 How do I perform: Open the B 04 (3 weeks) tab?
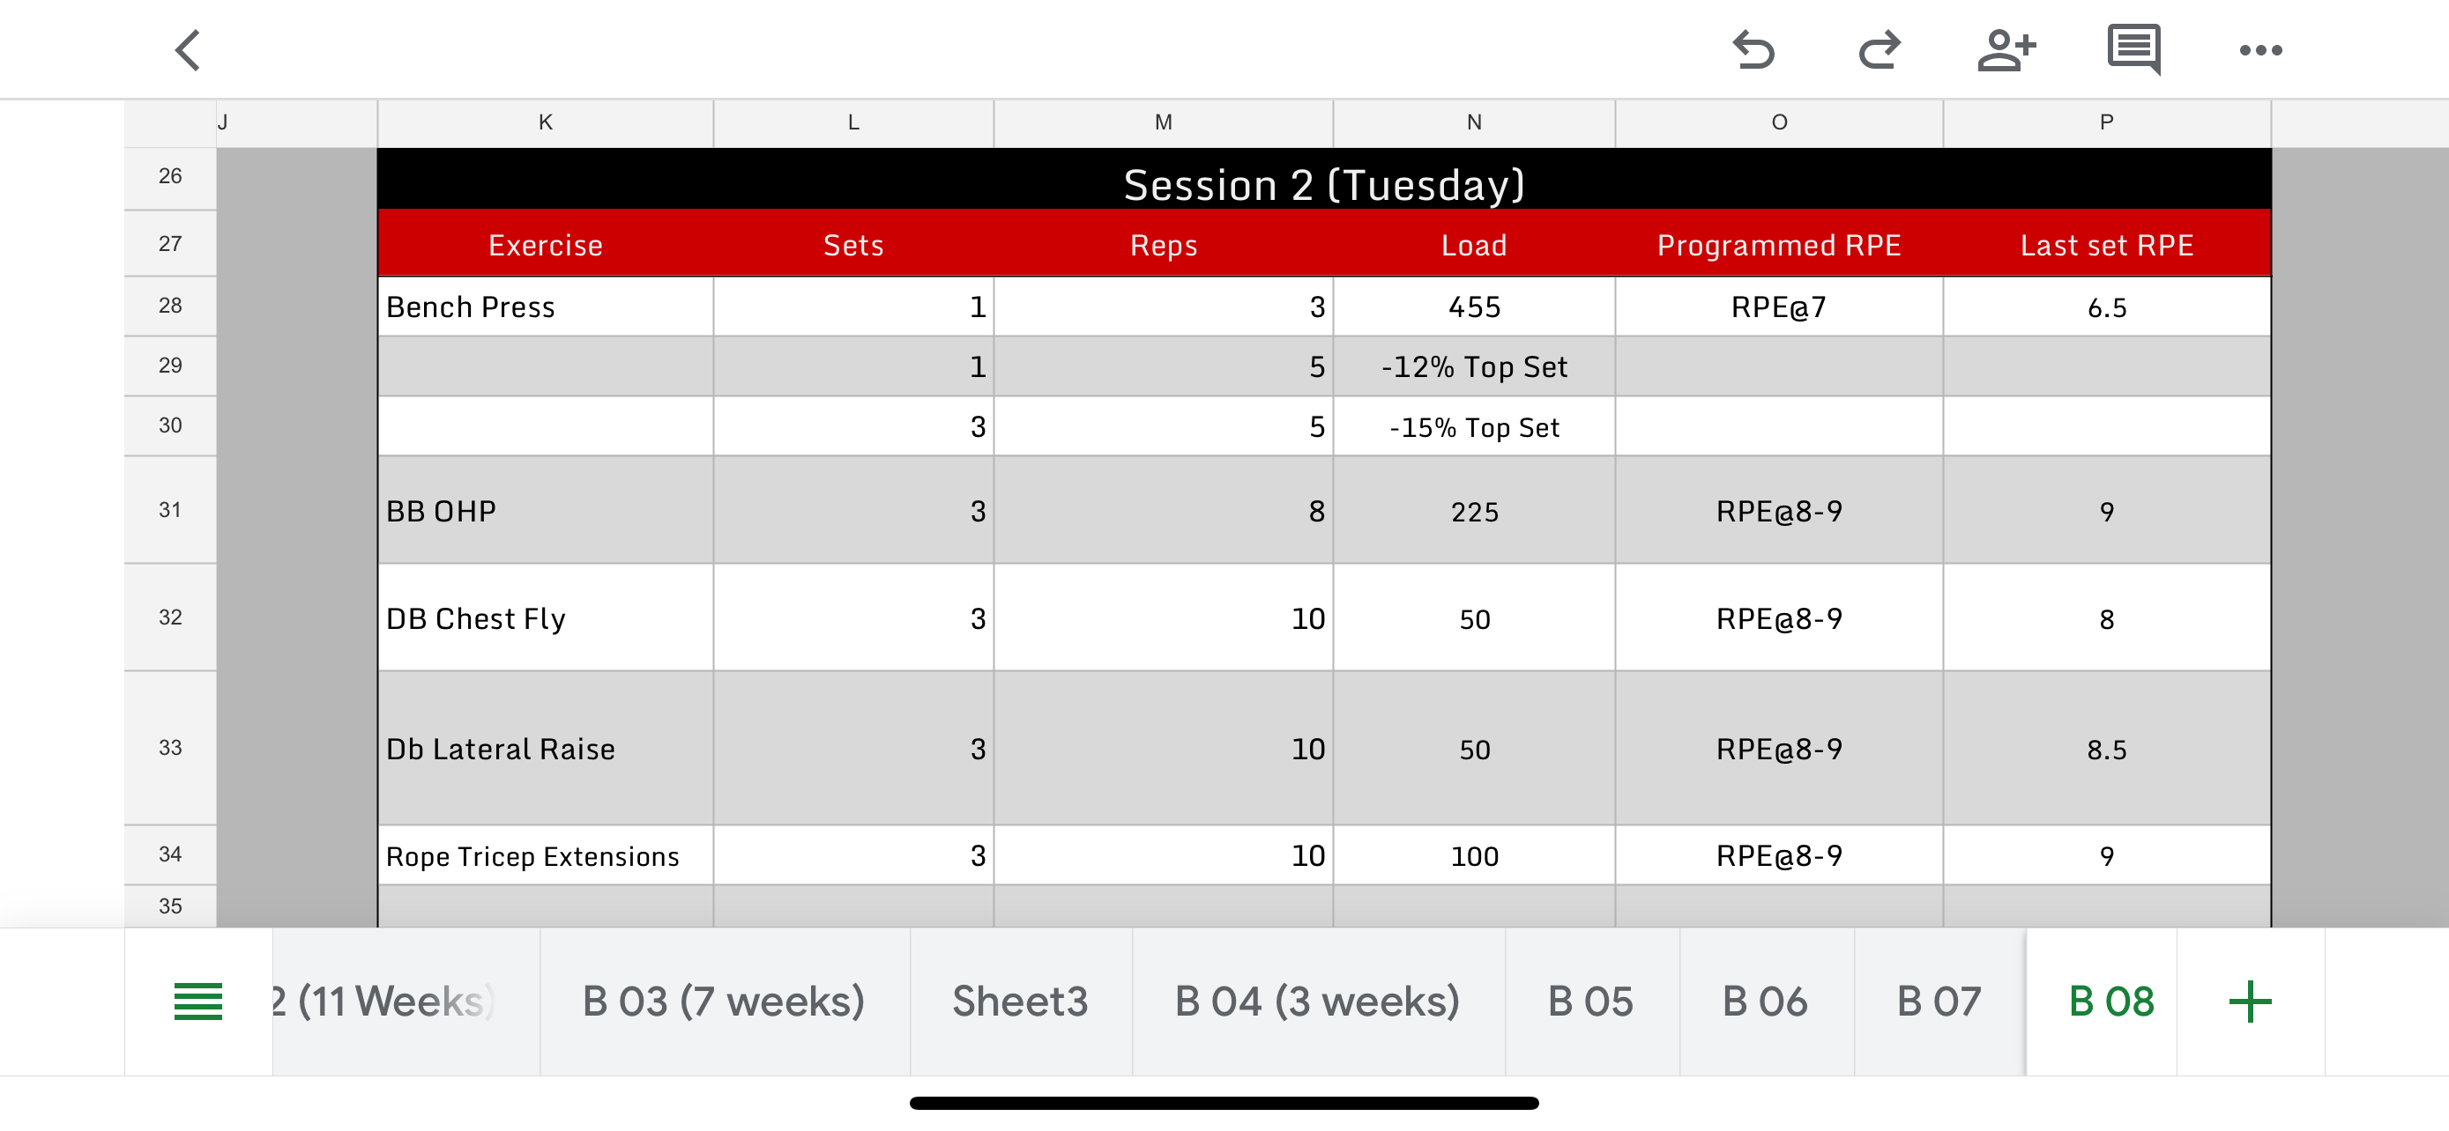(1317, 1002)
